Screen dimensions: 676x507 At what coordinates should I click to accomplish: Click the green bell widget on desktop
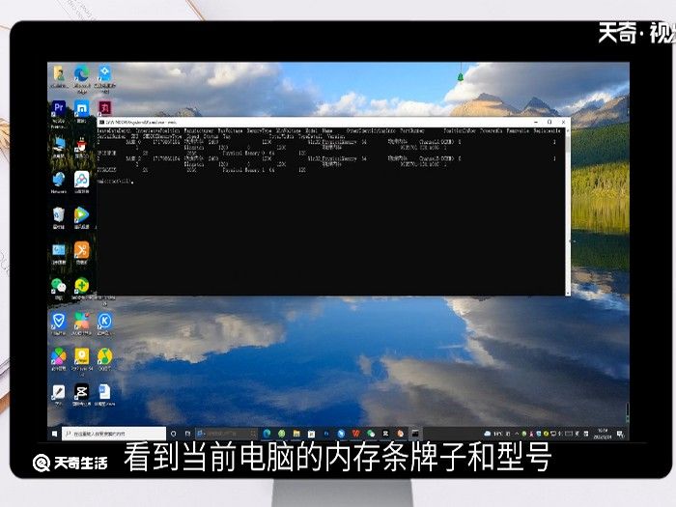pos(460,77)
